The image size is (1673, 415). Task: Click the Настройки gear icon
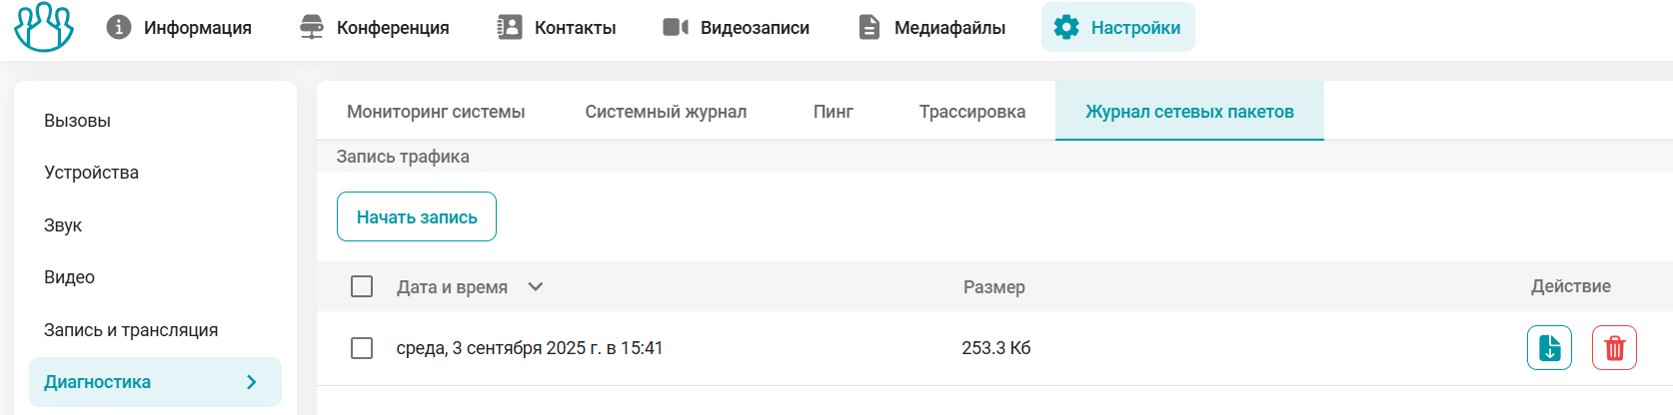click(1066, 27)
